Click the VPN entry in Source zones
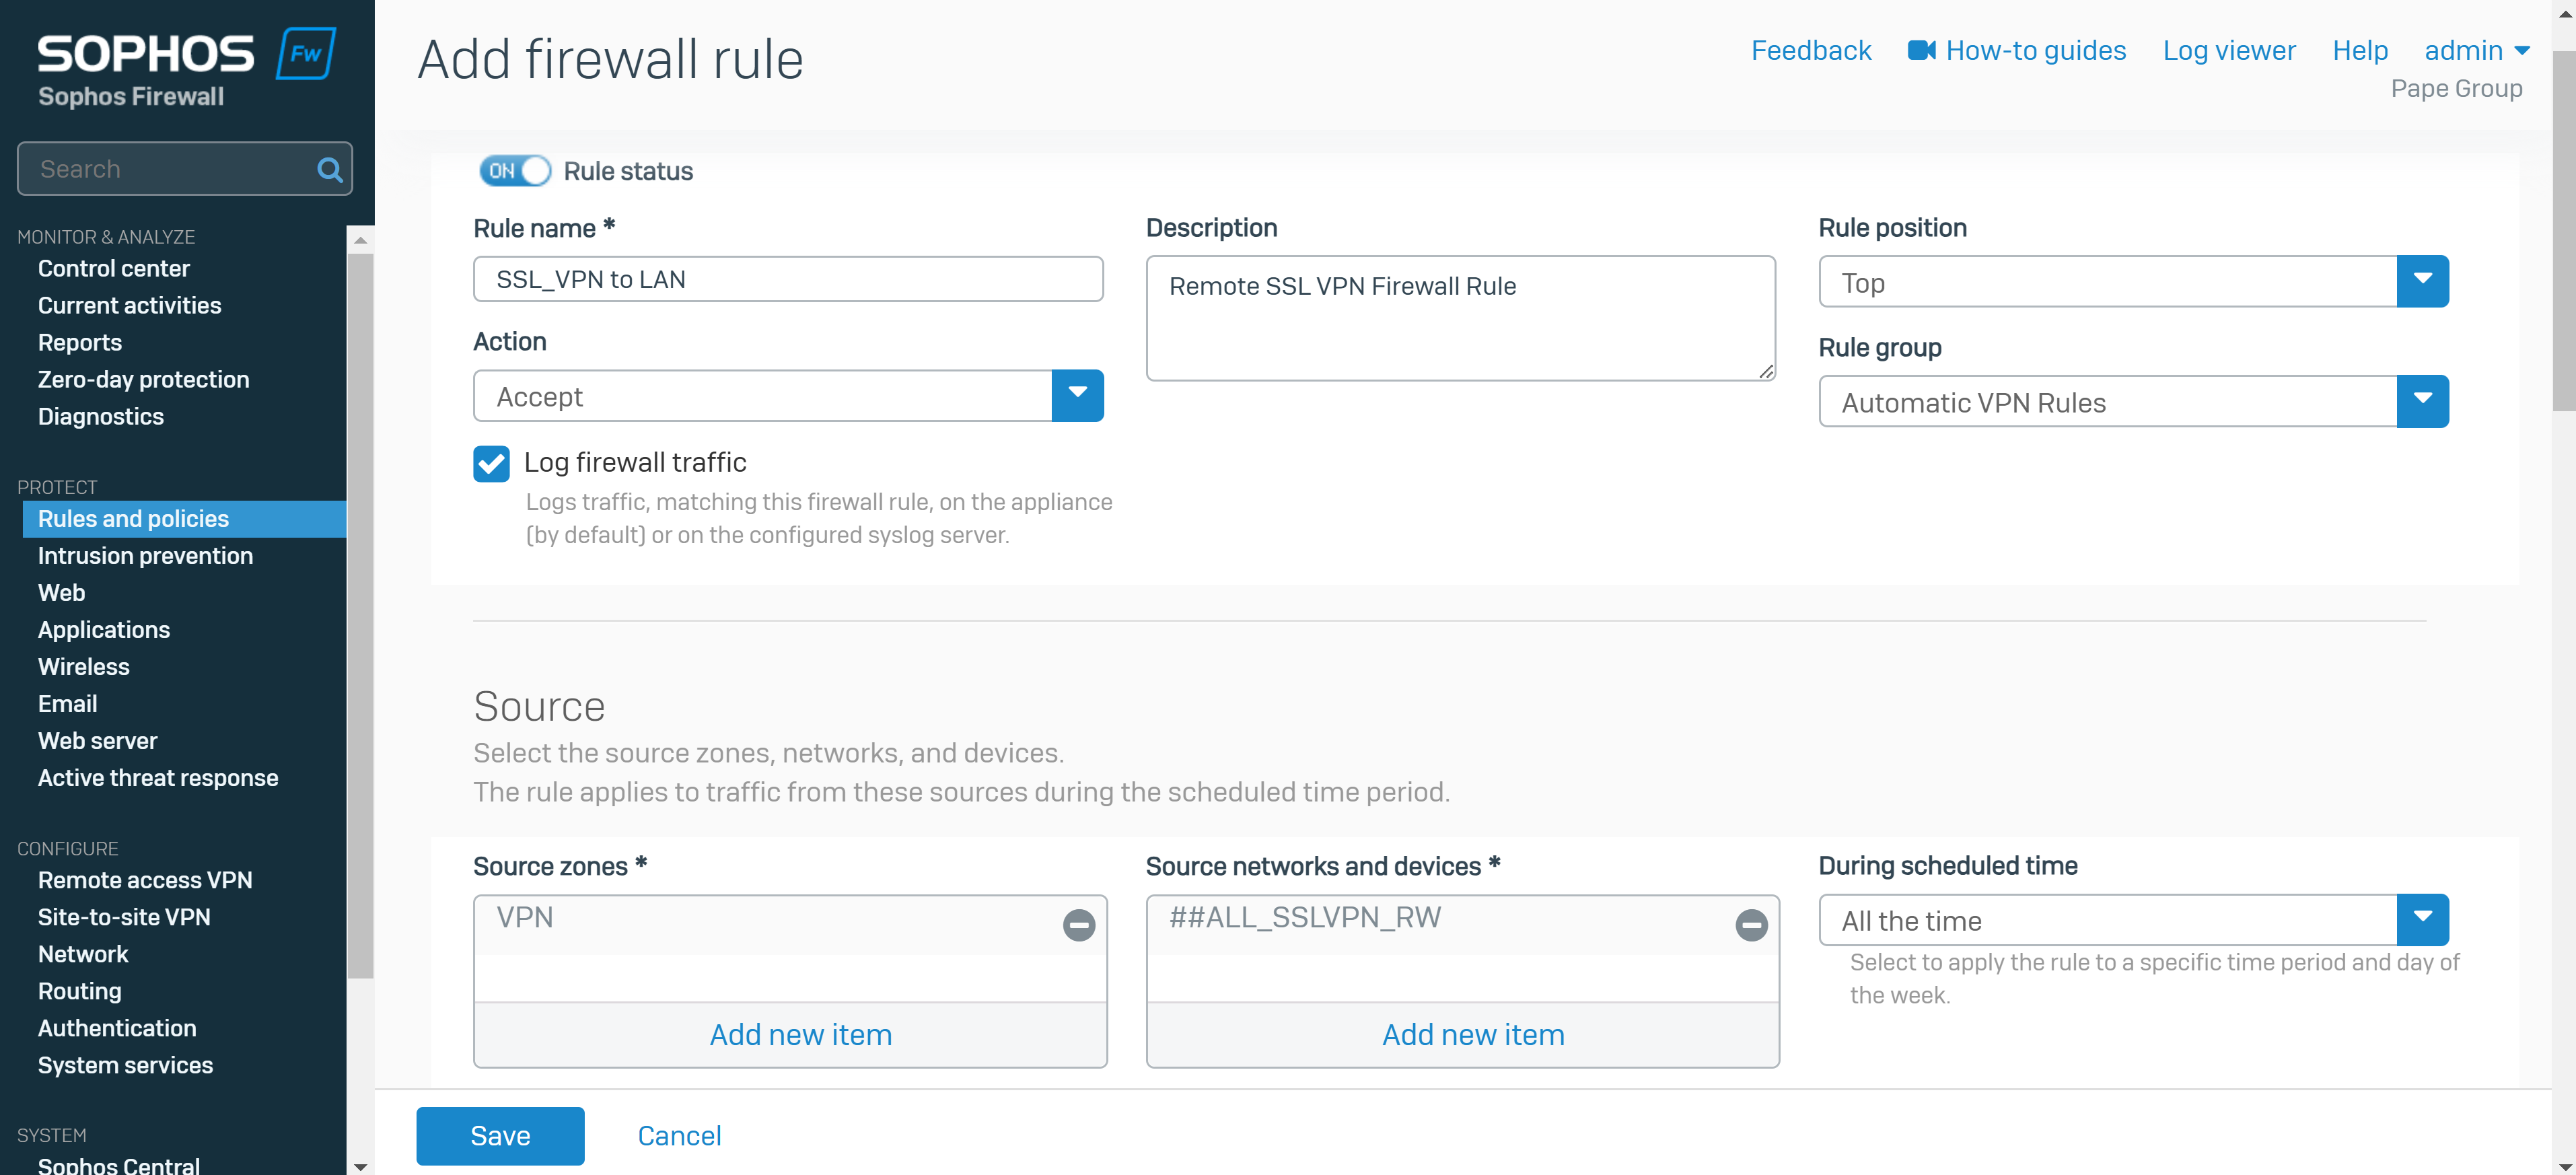The image size is (2576, 1175). point(524,918)
